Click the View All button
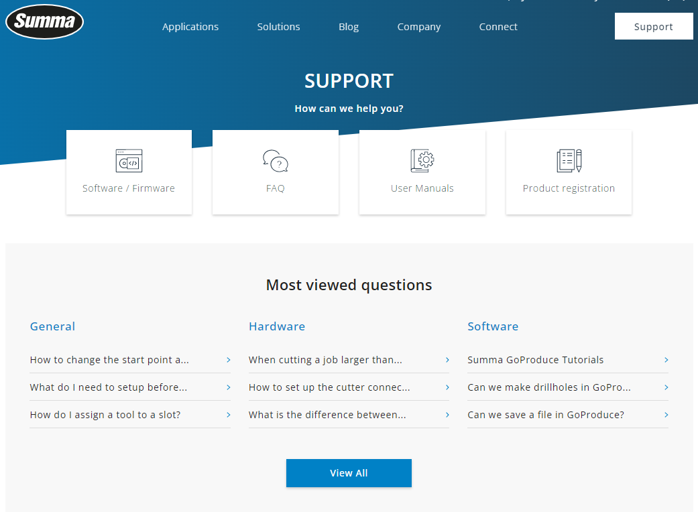The height and width of the screenshot is (512, 698). click(349, 473)
